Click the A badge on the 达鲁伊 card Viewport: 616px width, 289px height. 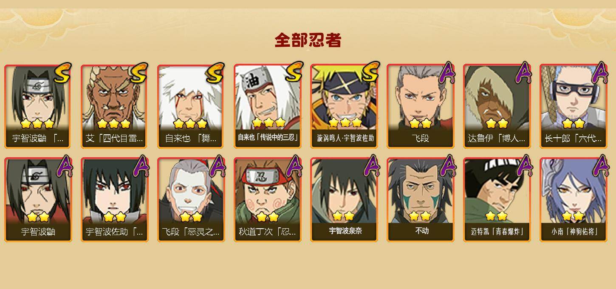pyautogui.click(x=523, y=73)
